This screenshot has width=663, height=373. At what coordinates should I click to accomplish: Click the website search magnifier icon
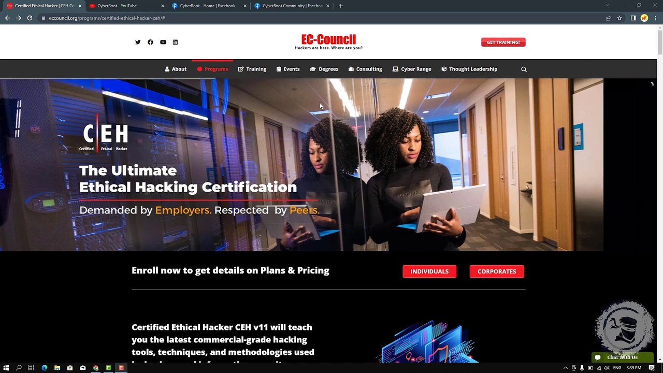524,69
